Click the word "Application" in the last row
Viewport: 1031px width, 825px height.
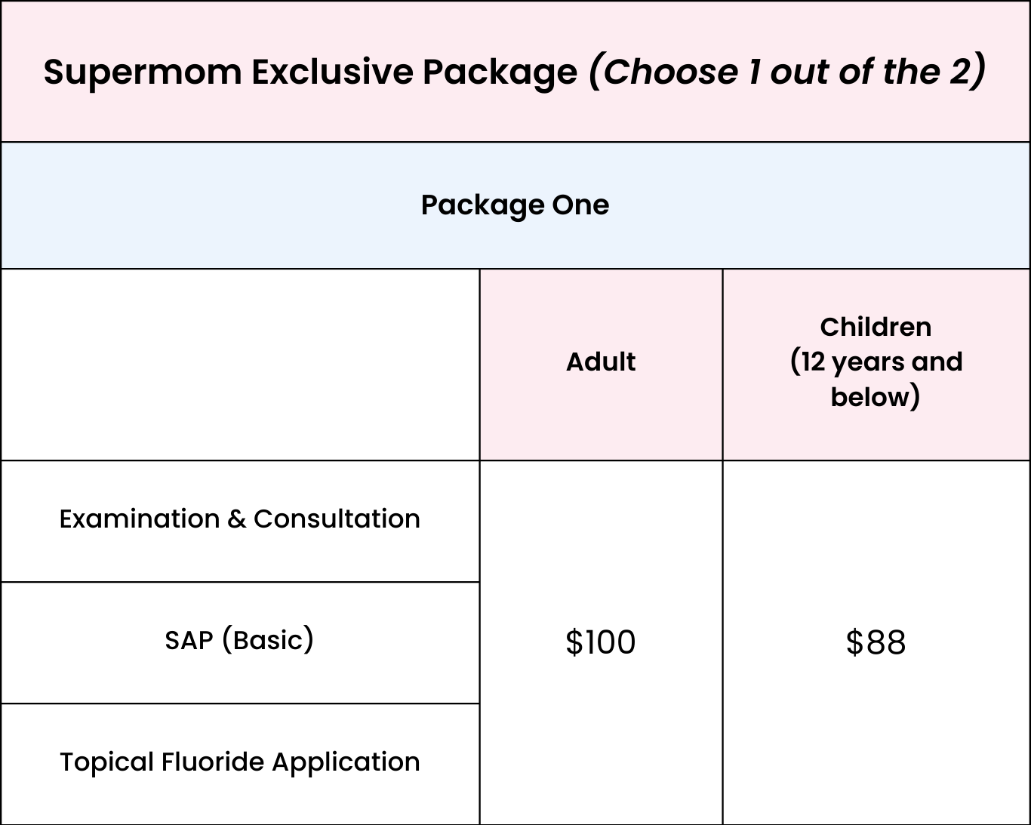[x=346, y=762]
